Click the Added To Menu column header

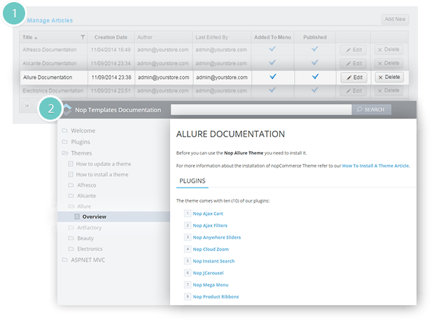click(x=272, y=37)
